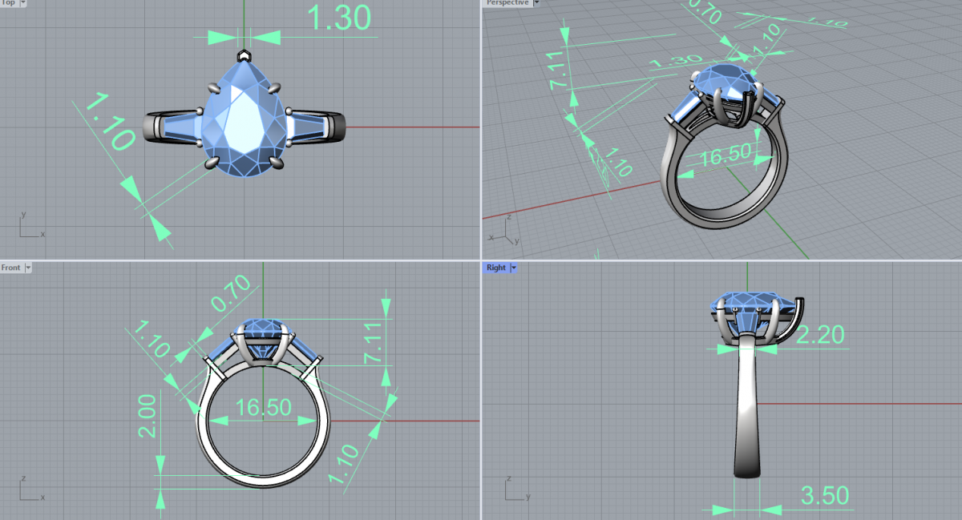Viewport: 962px width, 520px height.
Task: Open the Perspective viewport dropdown arrow
Action: point(536,3)
